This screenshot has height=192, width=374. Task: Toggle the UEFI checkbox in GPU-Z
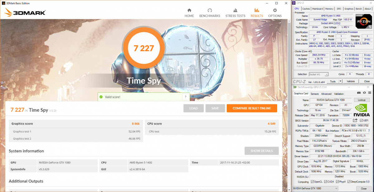pyautogui.click(x=361, y=120)
